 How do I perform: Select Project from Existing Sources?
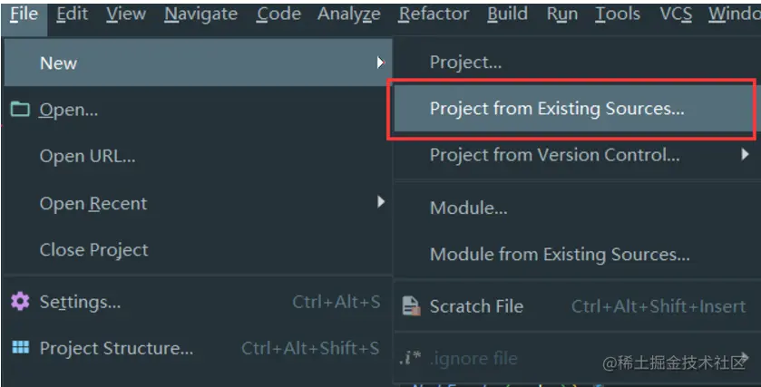point(557,109)
